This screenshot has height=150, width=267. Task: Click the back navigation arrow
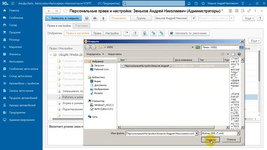click(x=49, y=11)
